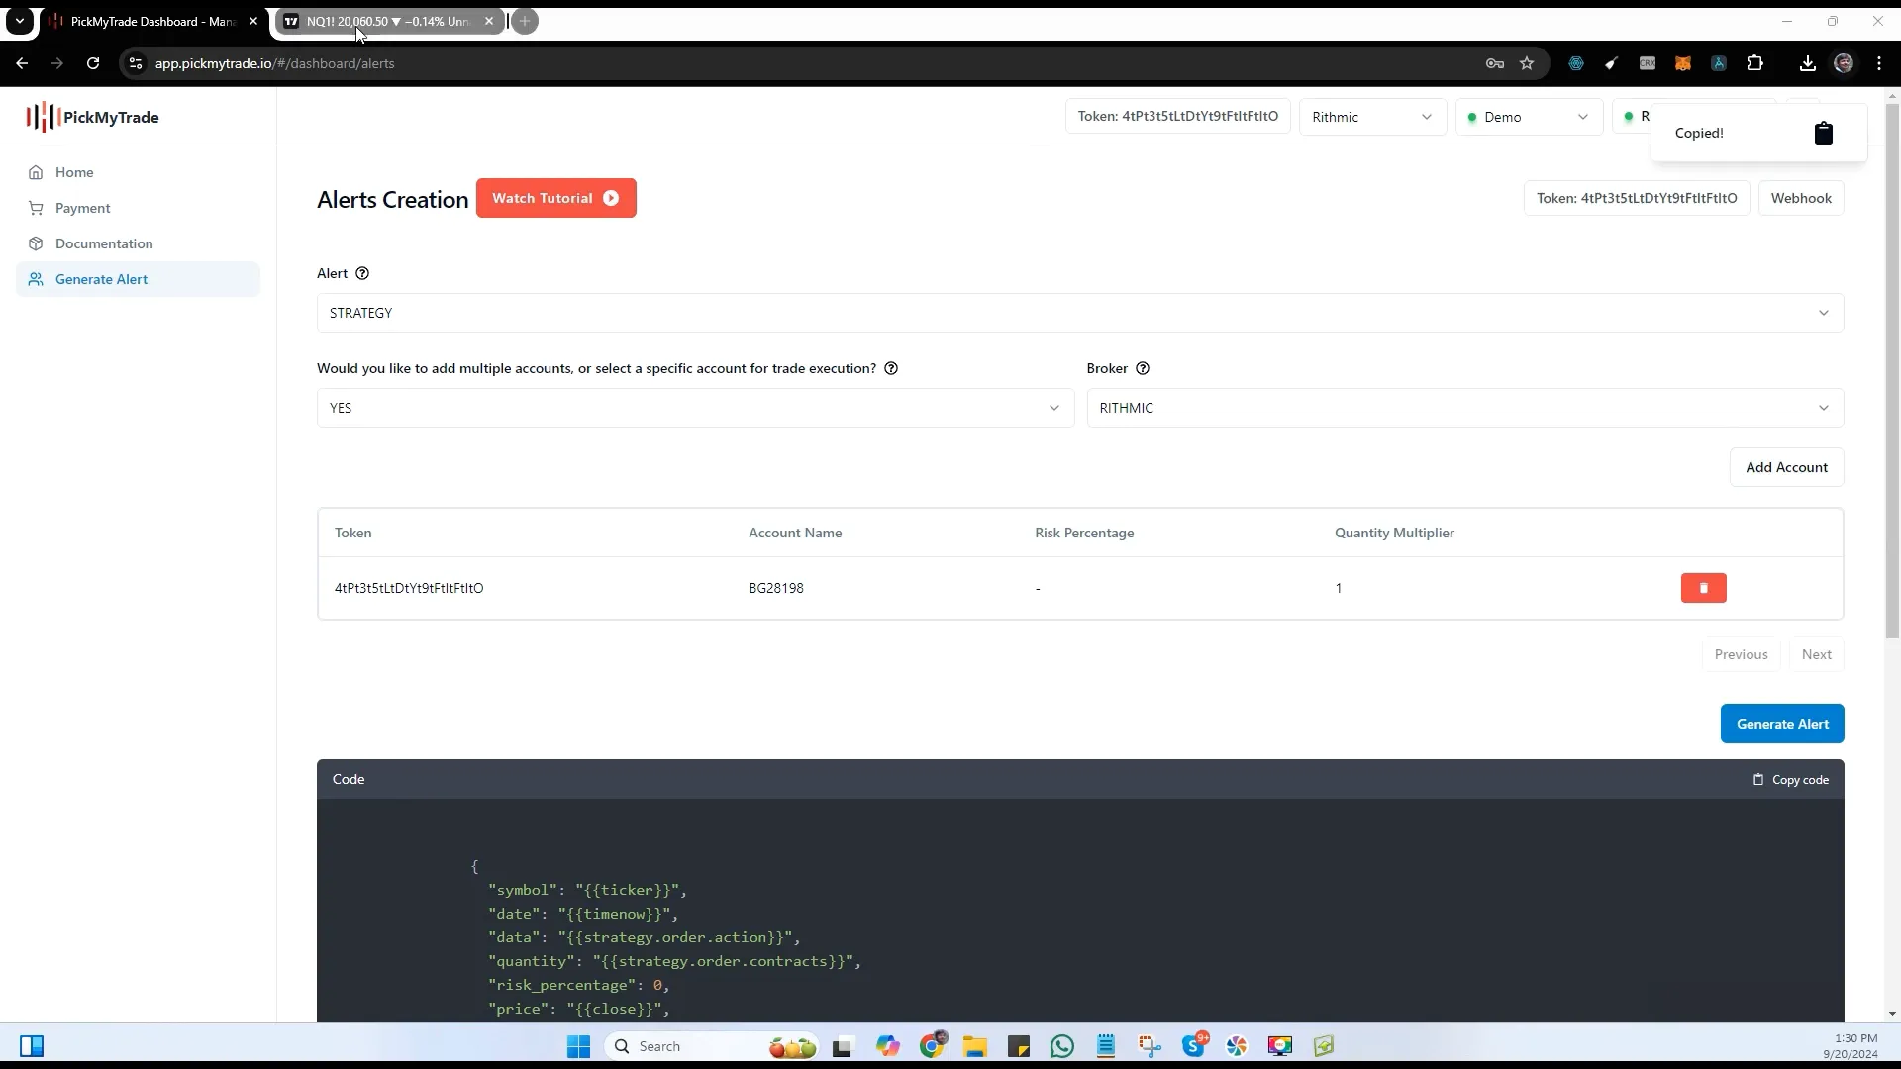Toggle the Rithmic connection status indicator
Screen dimensions: 1901x1069
(1630, 116)
